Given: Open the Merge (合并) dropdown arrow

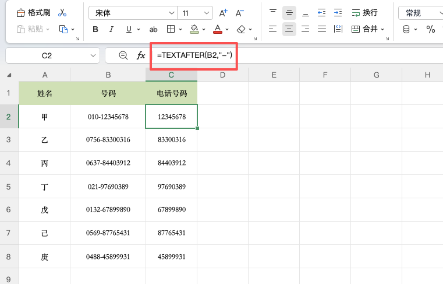Looking at the screenshot, I should coord(382,29).
